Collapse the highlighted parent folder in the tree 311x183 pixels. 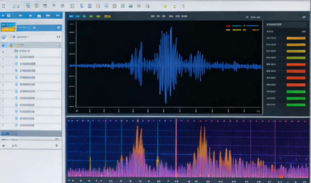click(x=4, y=45)
